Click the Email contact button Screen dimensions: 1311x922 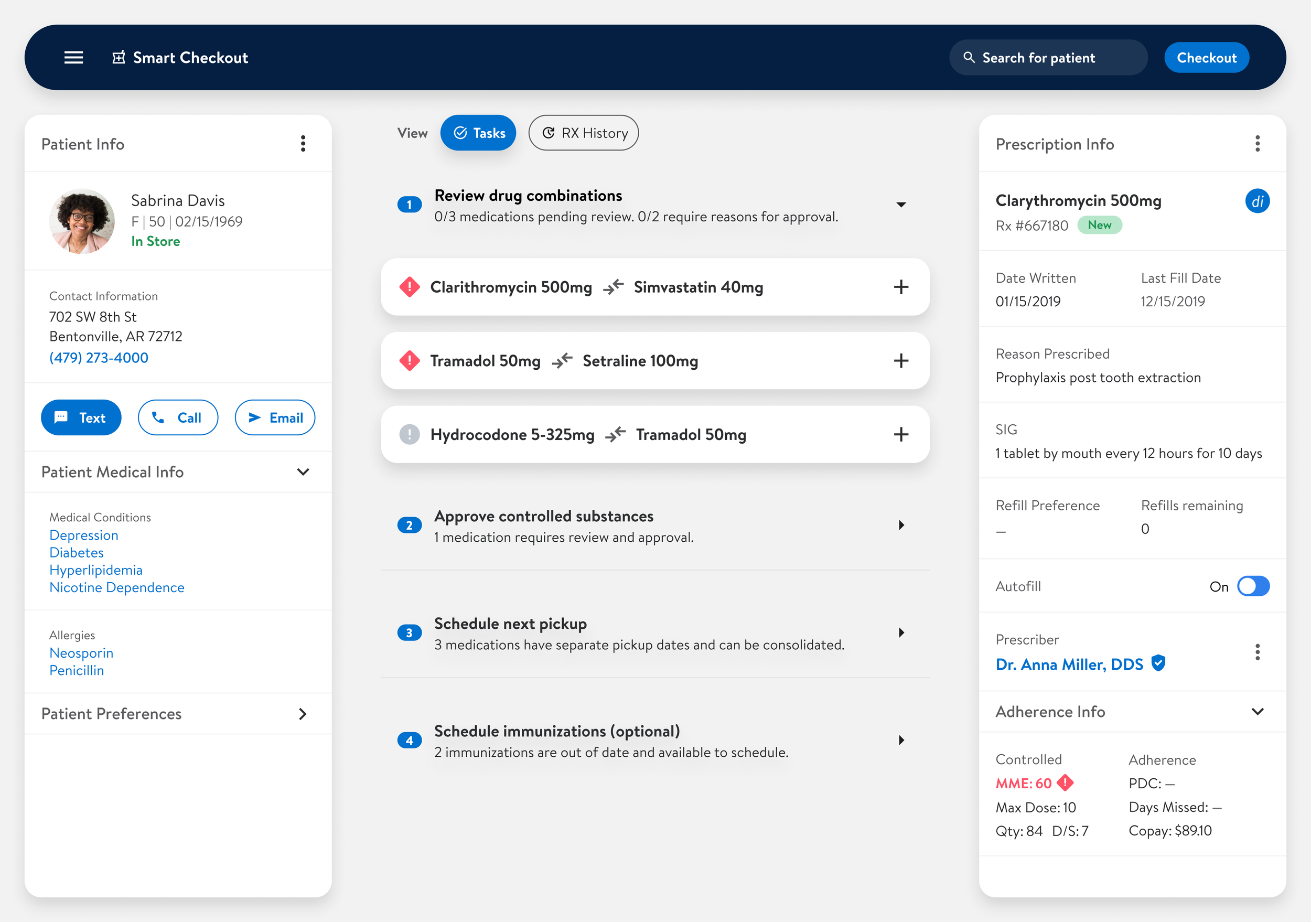coord(275,418)
